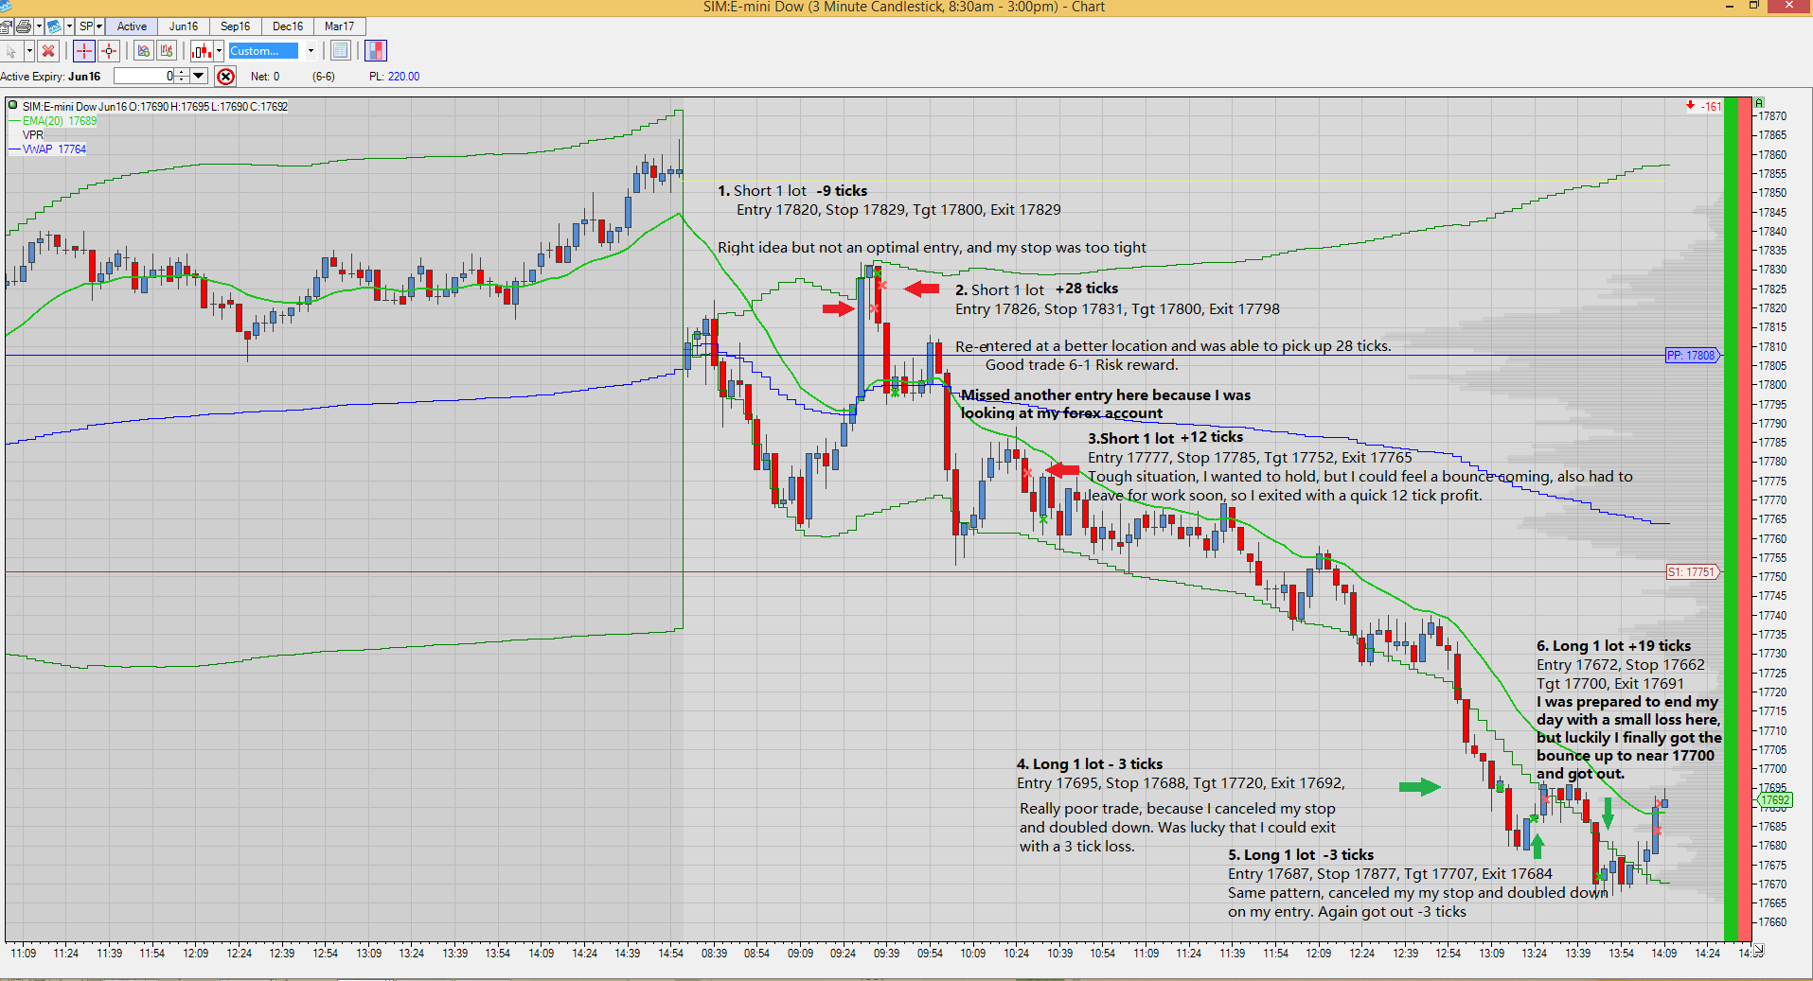This screenshot has height=981, width=1813.
Task: Open the Custom interval combo box
Action: [273, 51]
